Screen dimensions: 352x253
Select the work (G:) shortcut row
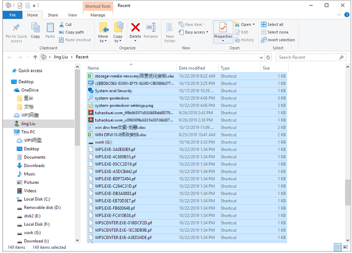tap(187, 142)
